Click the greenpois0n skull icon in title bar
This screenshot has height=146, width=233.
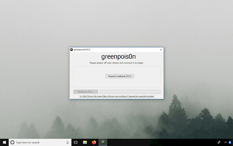(72, 50)
